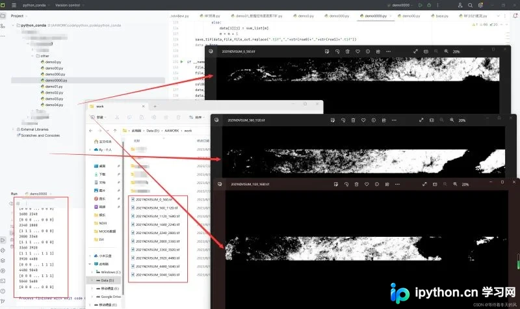Show info in 2021NDVISUM_1120_1680.tif viewer
The image size is (520, 309).
pyautogui.click(x=377, y=184)
